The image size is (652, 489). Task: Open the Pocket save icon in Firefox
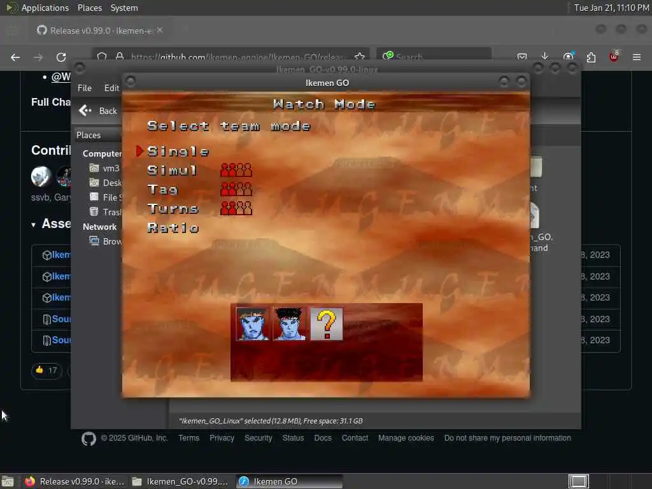point(522,57)
